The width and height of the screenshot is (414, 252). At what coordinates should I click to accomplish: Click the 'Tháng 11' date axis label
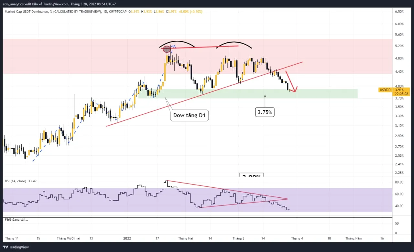12,238
